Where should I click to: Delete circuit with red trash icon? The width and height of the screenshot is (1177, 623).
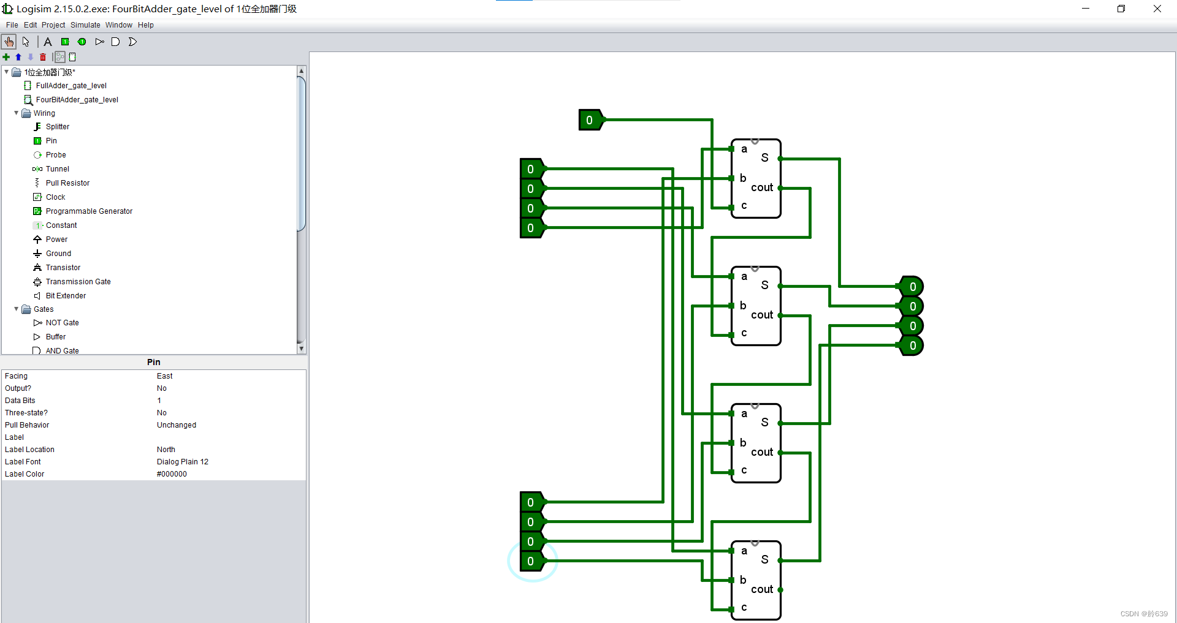tap(43, 57)
